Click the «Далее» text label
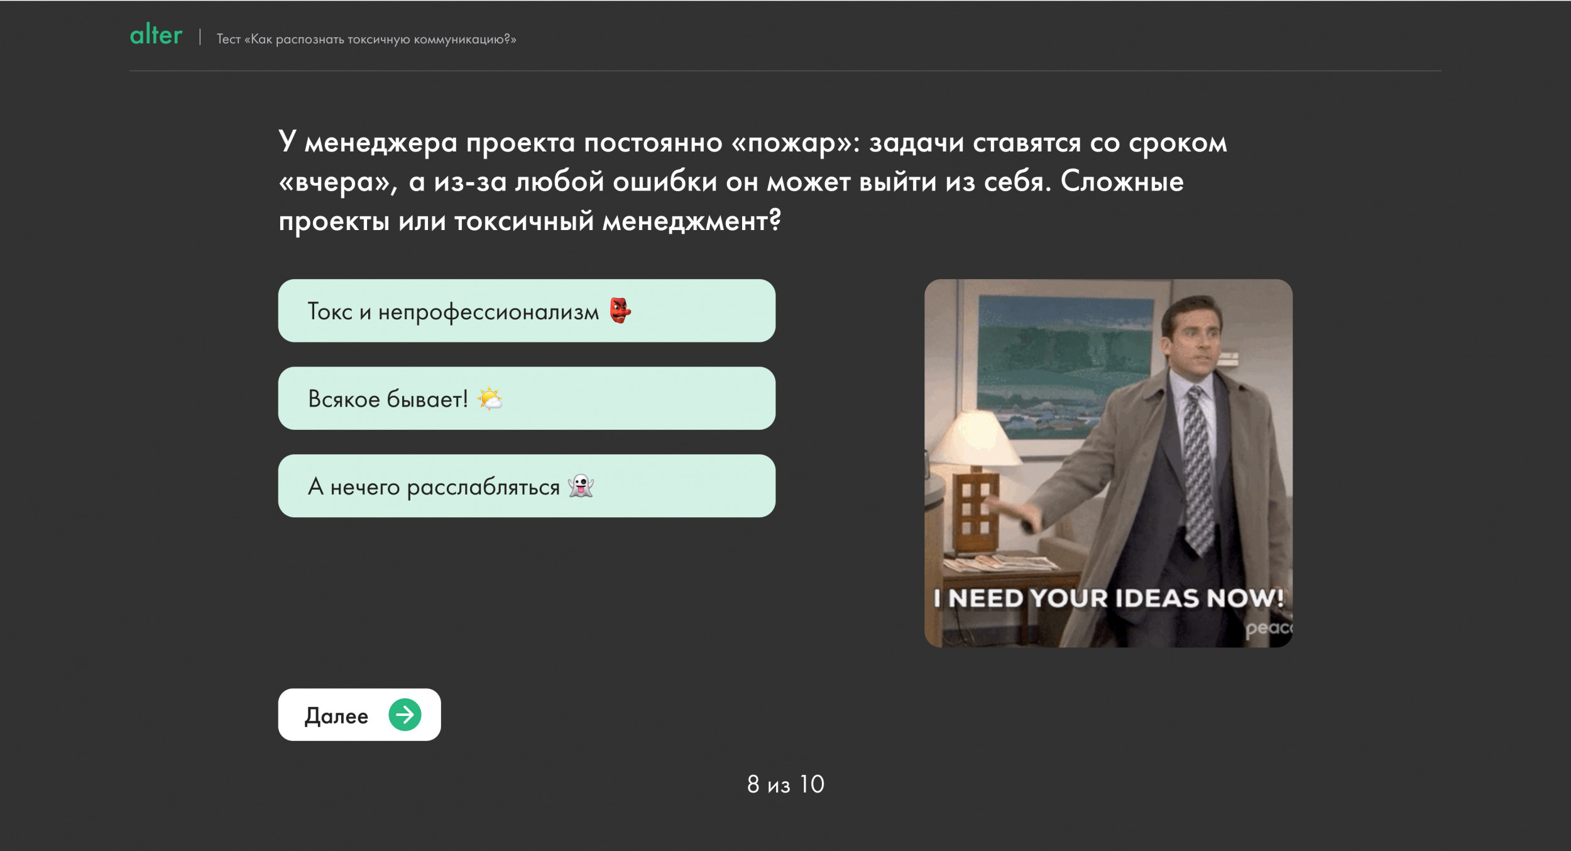 pyautogui.click(x=336, y=716)
